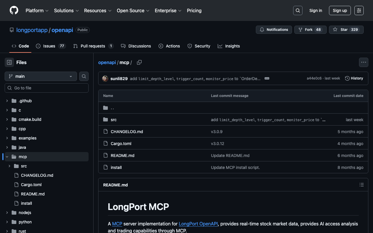This screenshot has width=373, height=233.
Task: Collapse the Files side panel icon
Action: 9,62
